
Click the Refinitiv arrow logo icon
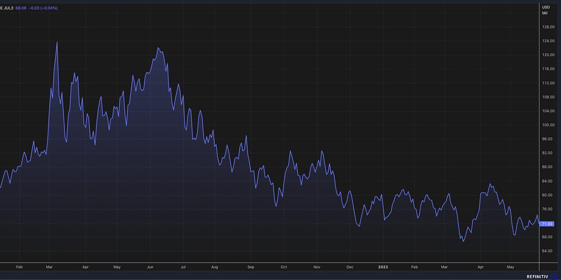pos(554,276)
